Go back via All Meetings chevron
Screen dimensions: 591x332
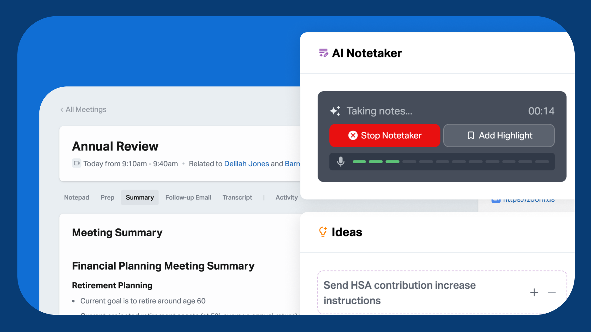62,110
